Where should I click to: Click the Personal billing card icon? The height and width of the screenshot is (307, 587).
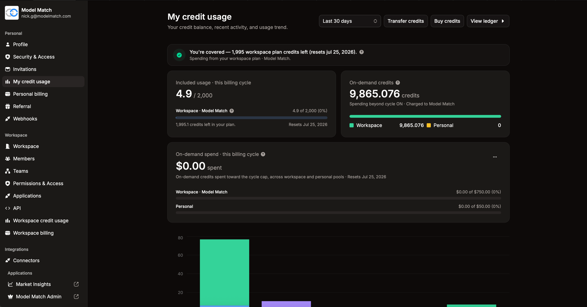pos(8,94)
